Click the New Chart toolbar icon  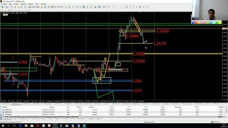pyautogui.click(x=2, y=7)
